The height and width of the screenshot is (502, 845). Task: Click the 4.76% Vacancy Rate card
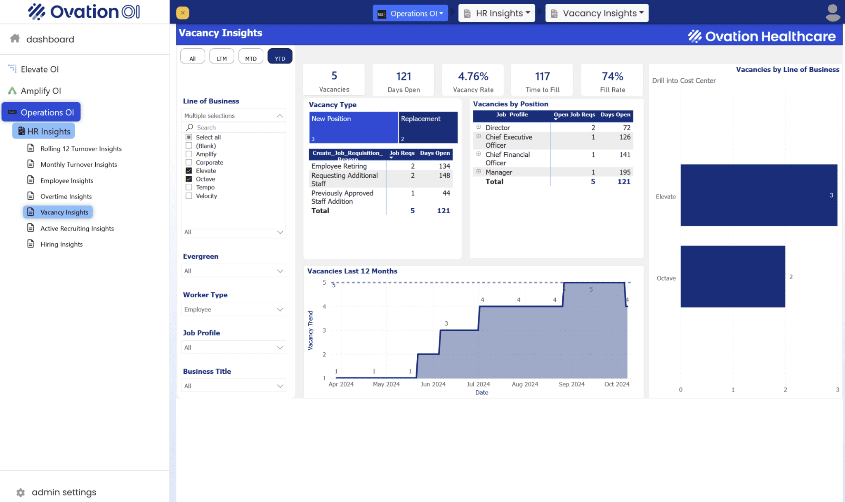[x=473, y=80]
